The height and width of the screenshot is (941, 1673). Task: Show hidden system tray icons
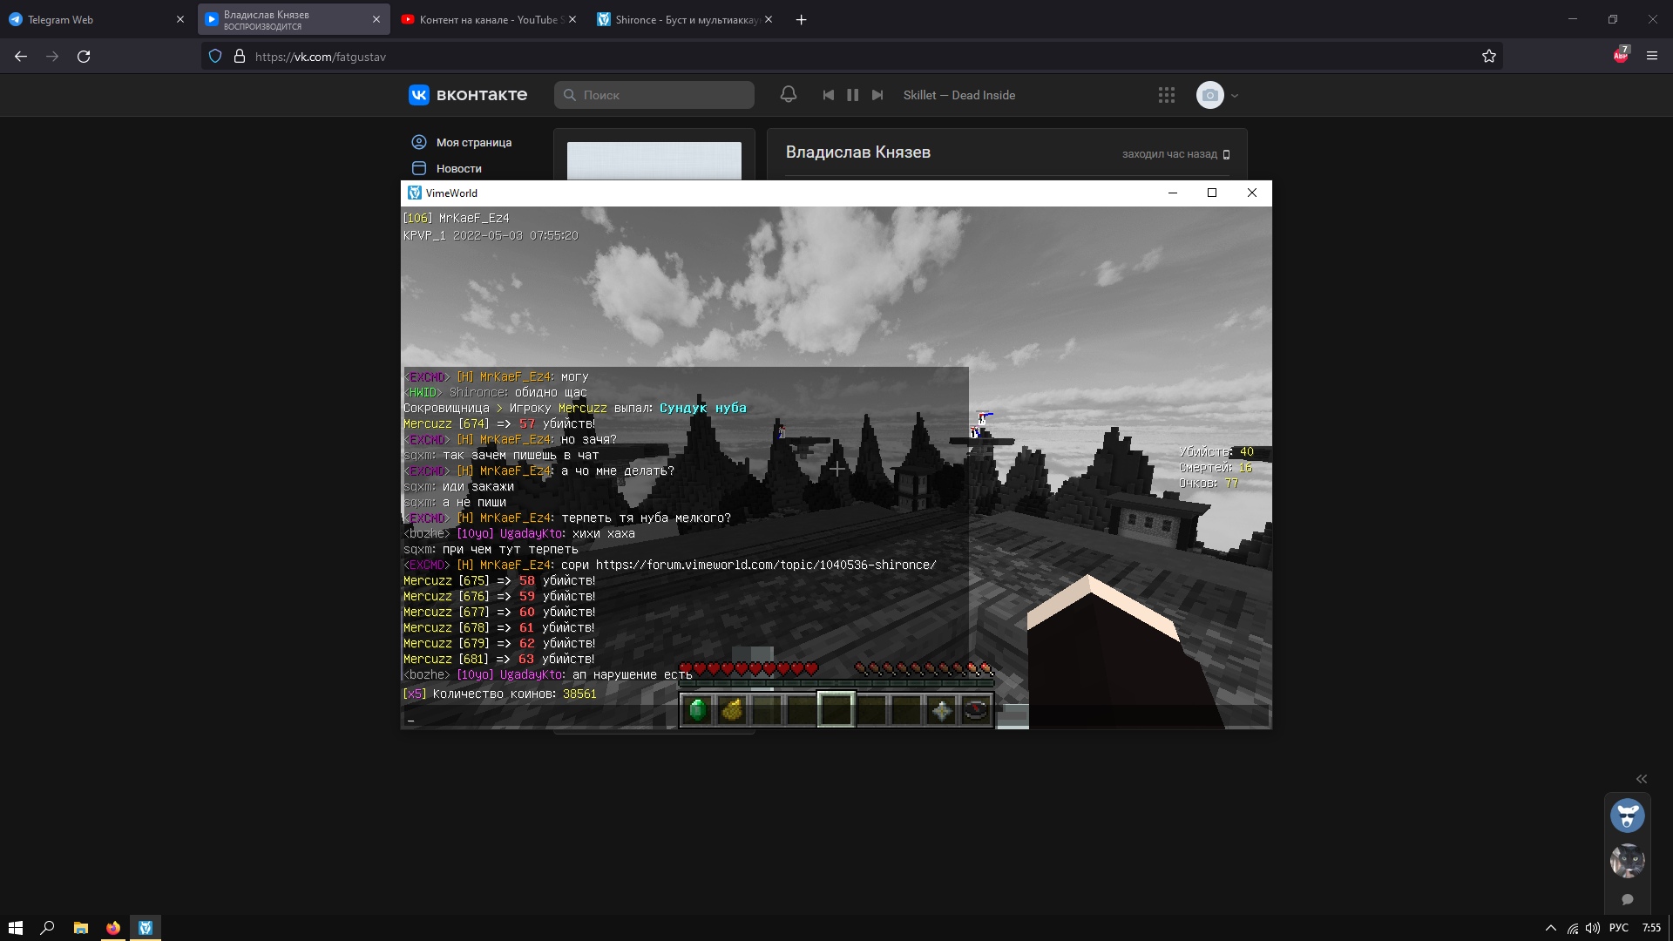click(x=1550, y=928)
